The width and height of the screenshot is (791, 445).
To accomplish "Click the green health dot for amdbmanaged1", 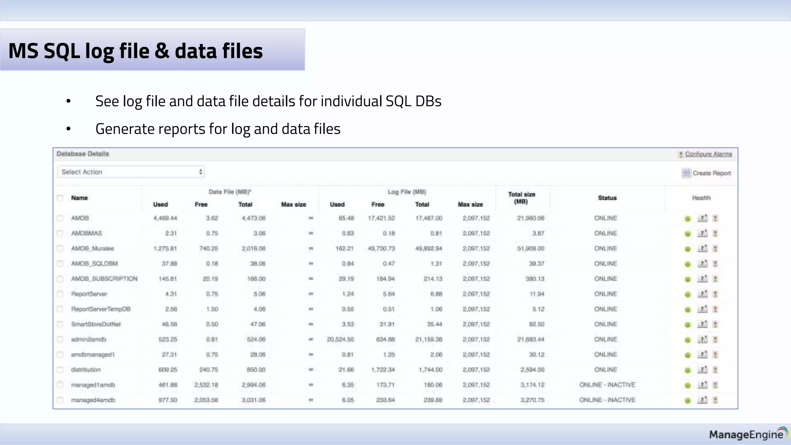I will (x=687, y=355).
